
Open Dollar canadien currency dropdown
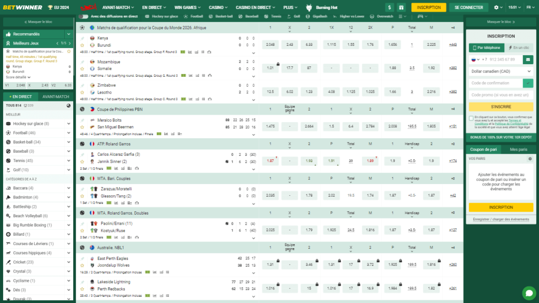click(x=501, y=71)
